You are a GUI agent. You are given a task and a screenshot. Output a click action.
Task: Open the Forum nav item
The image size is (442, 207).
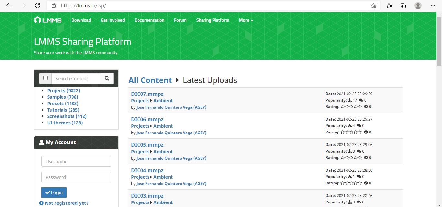click(180, 20)
